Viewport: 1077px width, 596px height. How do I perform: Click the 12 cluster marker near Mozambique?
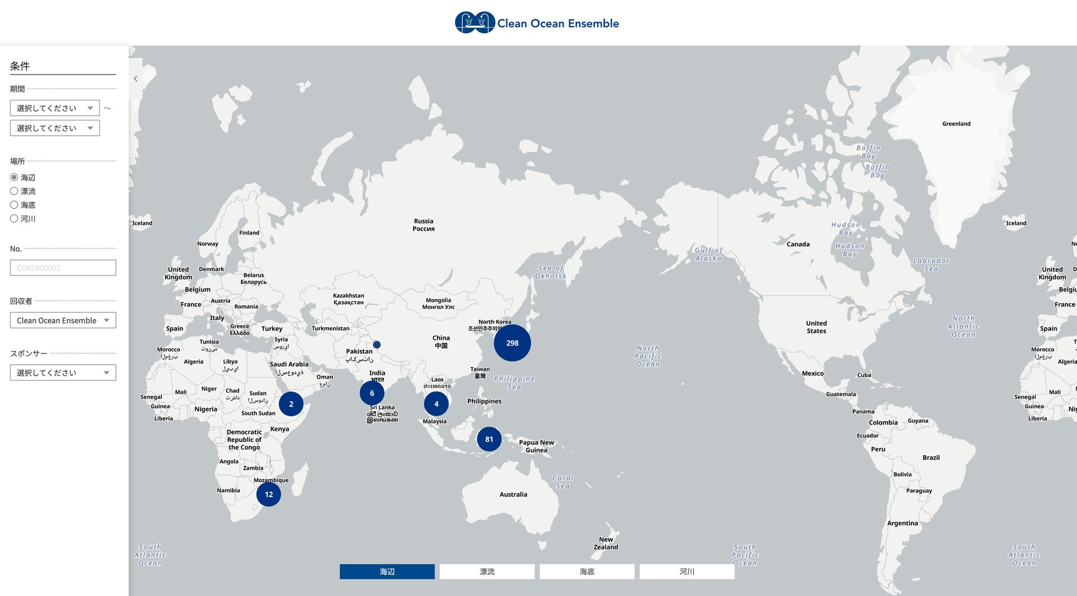268,494
